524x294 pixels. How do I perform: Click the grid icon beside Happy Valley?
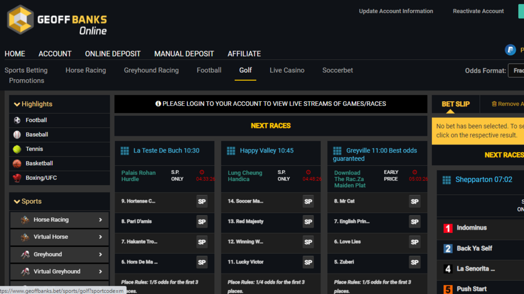tap(231, 151)
